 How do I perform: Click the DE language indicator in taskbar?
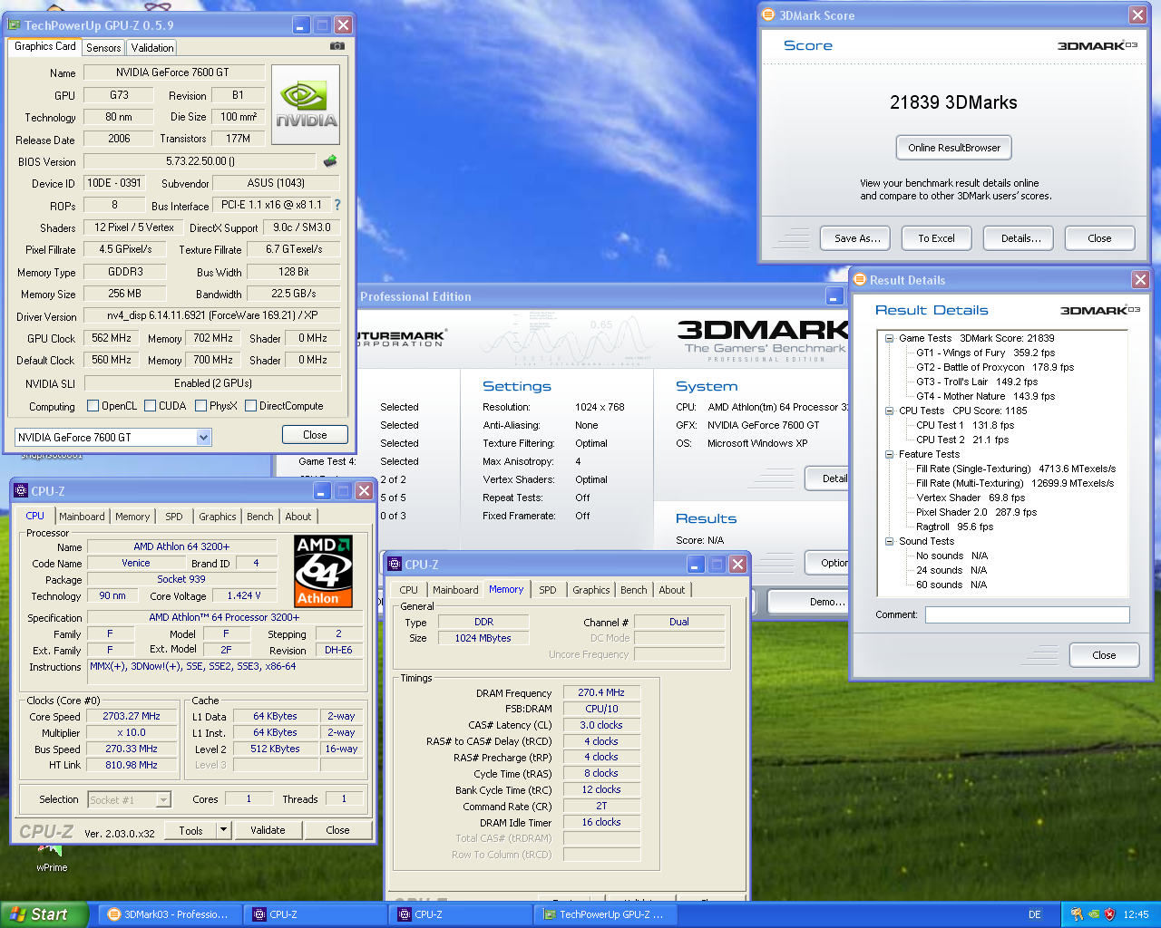(x=1035, y=914)
